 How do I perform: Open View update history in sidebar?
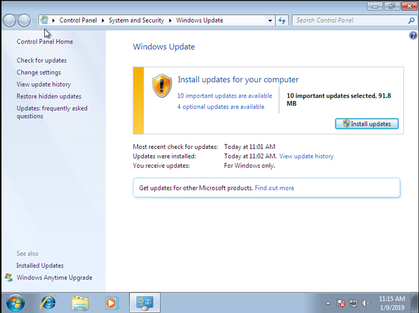click(43, 84)
